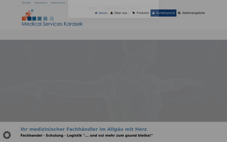Click the Produkte tag icon
Screen dimensions: 227x142
[134, 13]
